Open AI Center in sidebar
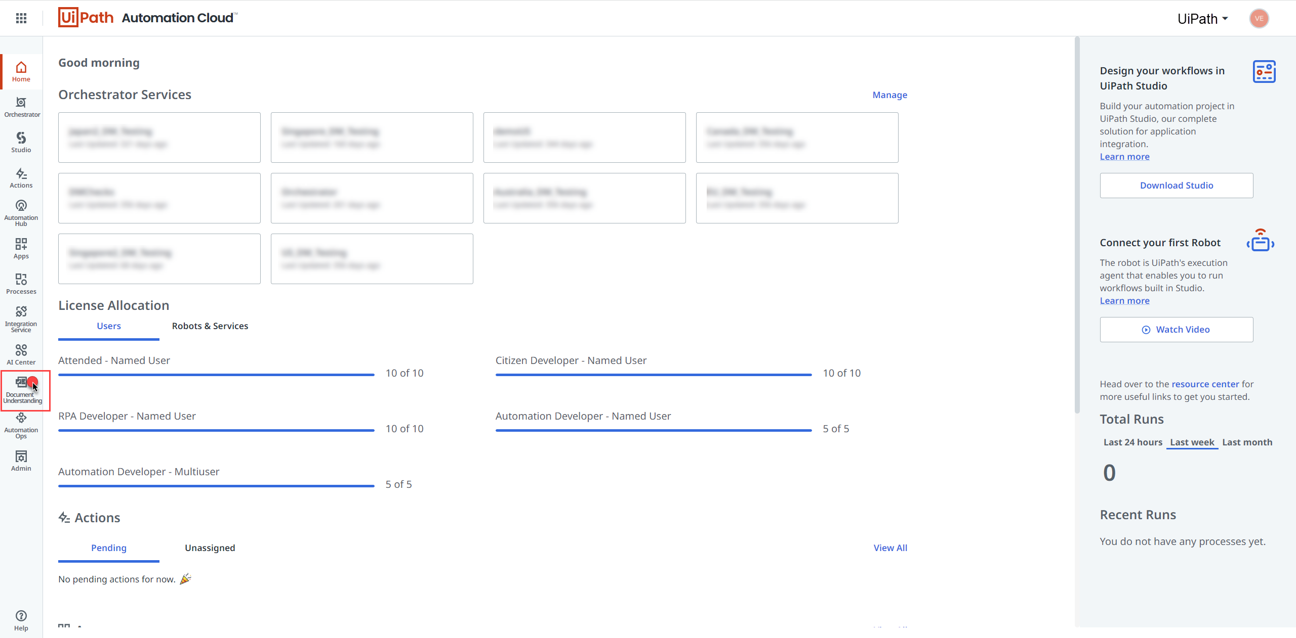The width and height of the screenshot is (1296, 638). [x=21, y=354]
